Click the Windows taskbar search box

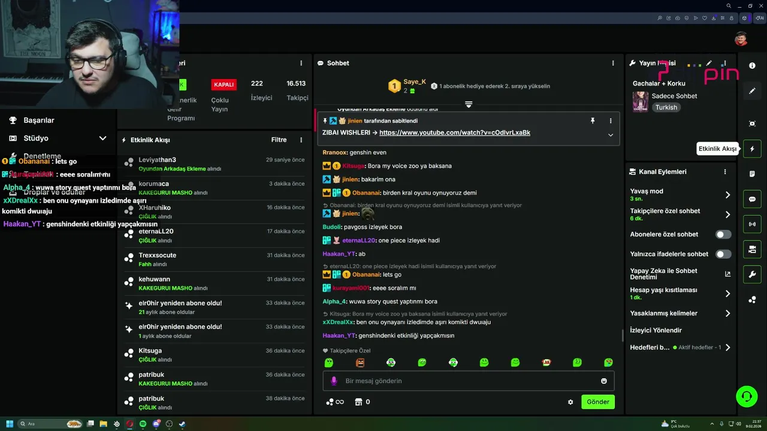(x=51, y=424)
